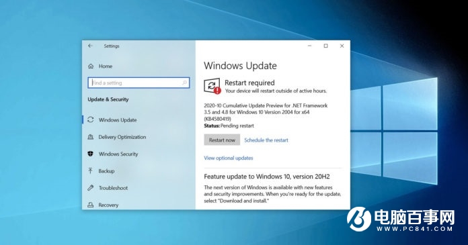This screenshot has height=245, width=468.
Task: Click the Status: Pending restart text
Action: 229,126
